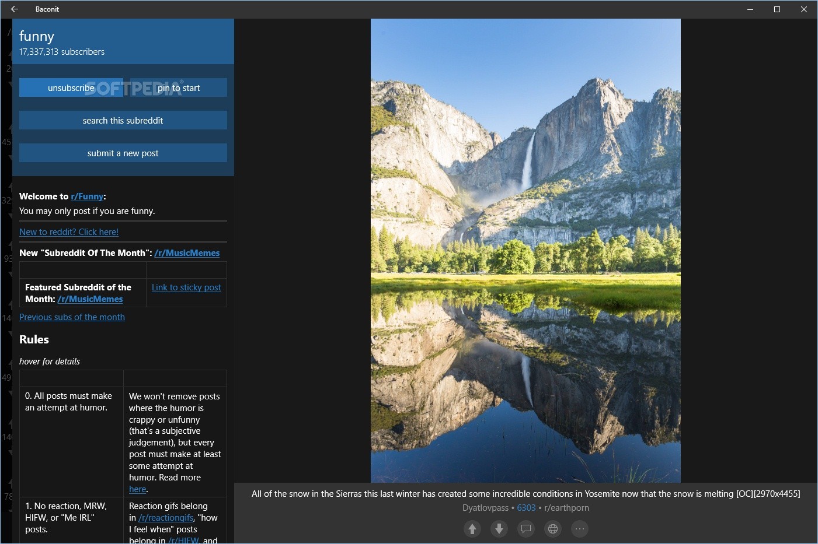The height and width of the screenshot is (544, 818).
Task: Click the post score 6303
Action: pyautogui.click(x=526, y=508)
